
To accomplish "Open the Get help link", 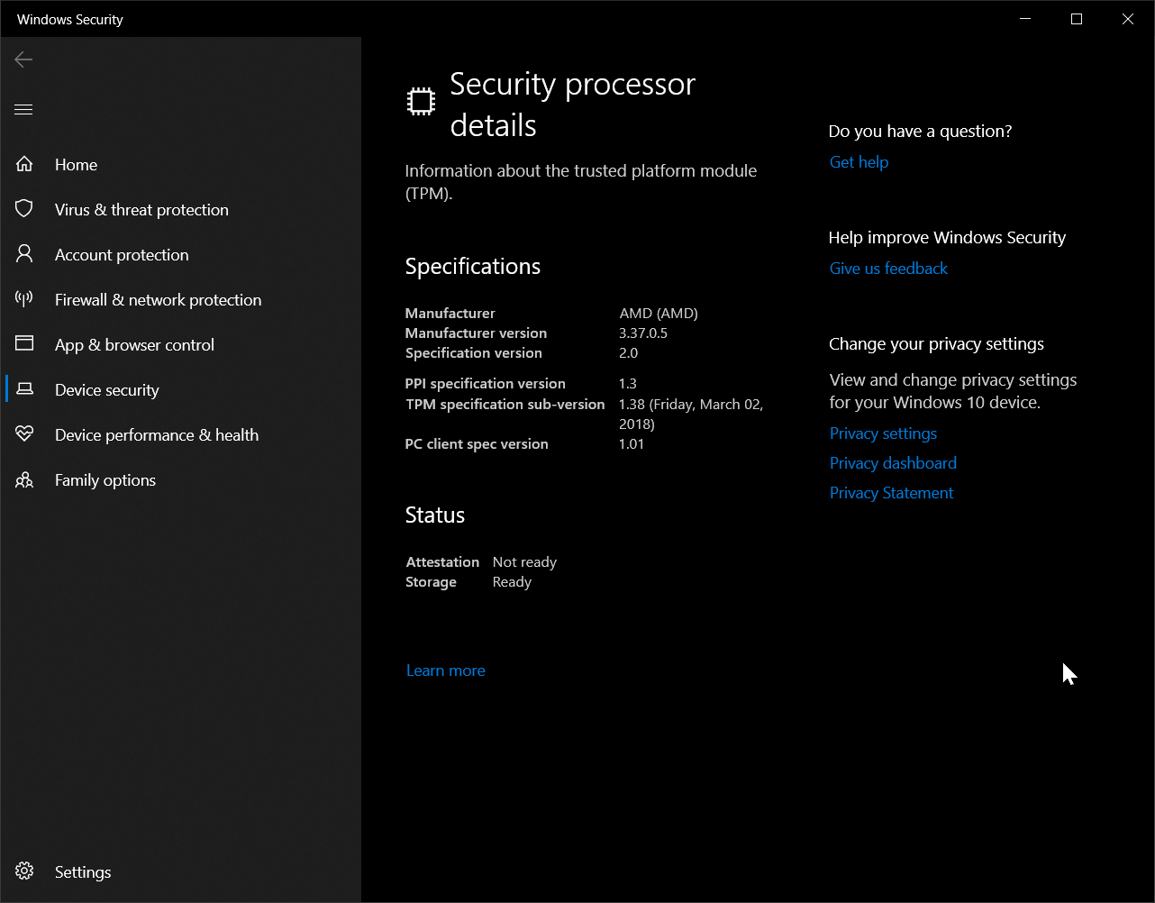I will (859, 162).
